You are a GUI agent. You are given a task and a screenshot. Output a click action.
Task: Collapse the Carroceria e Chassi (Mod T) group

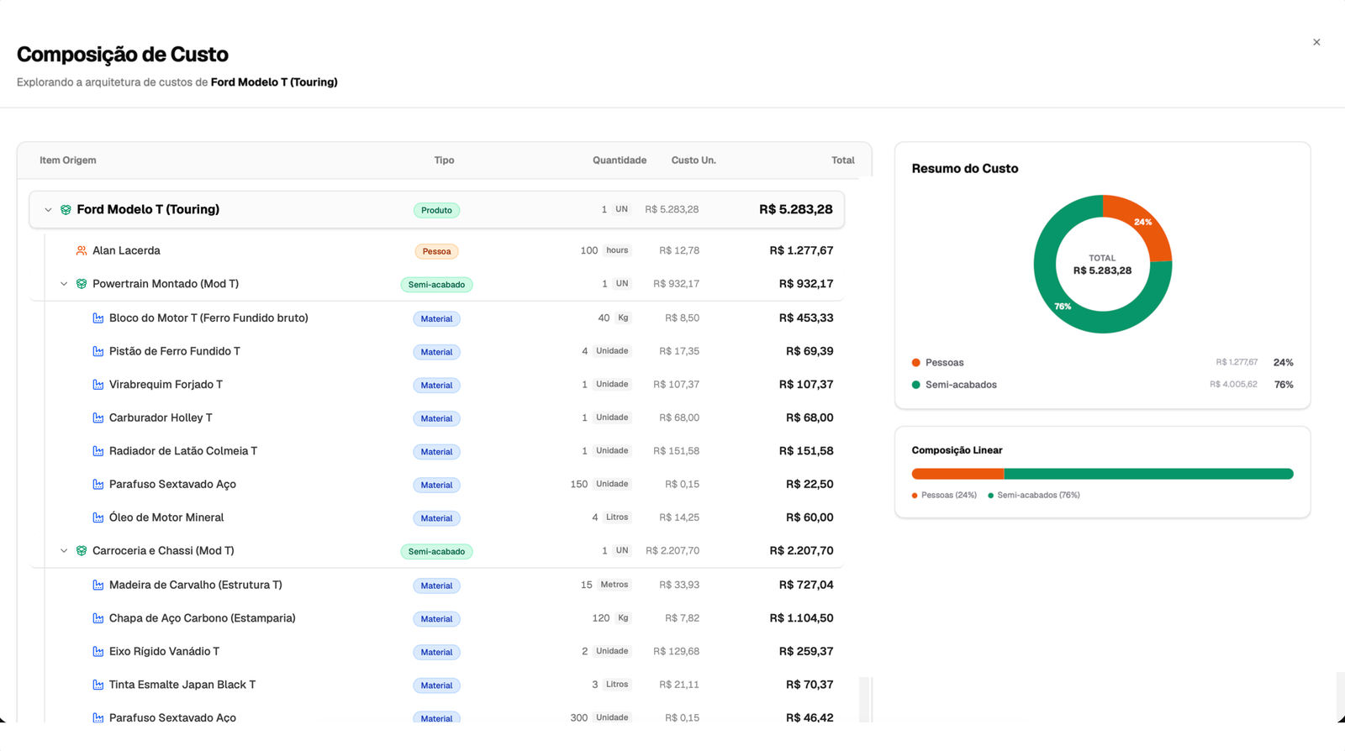tap(64, 551)
